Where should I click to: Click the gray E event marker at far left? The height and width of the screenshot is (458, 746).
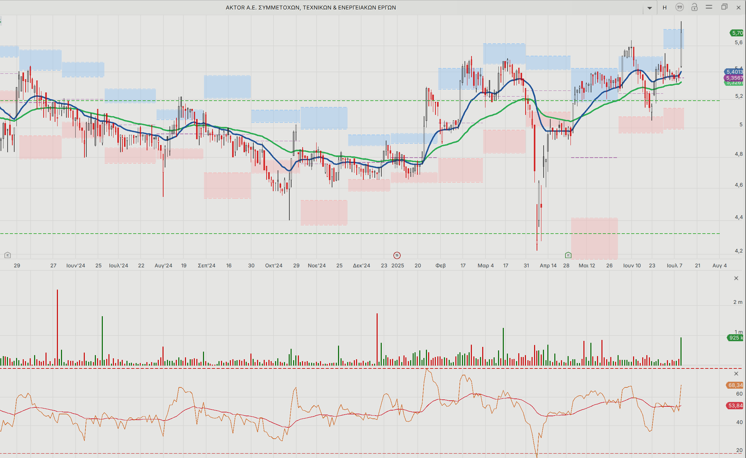click(8, 255)
